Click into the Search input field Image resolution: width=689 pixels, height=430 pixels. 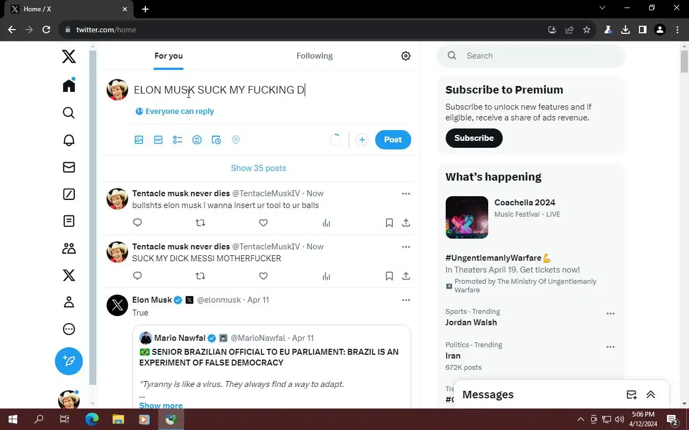[x=531, y=56]
